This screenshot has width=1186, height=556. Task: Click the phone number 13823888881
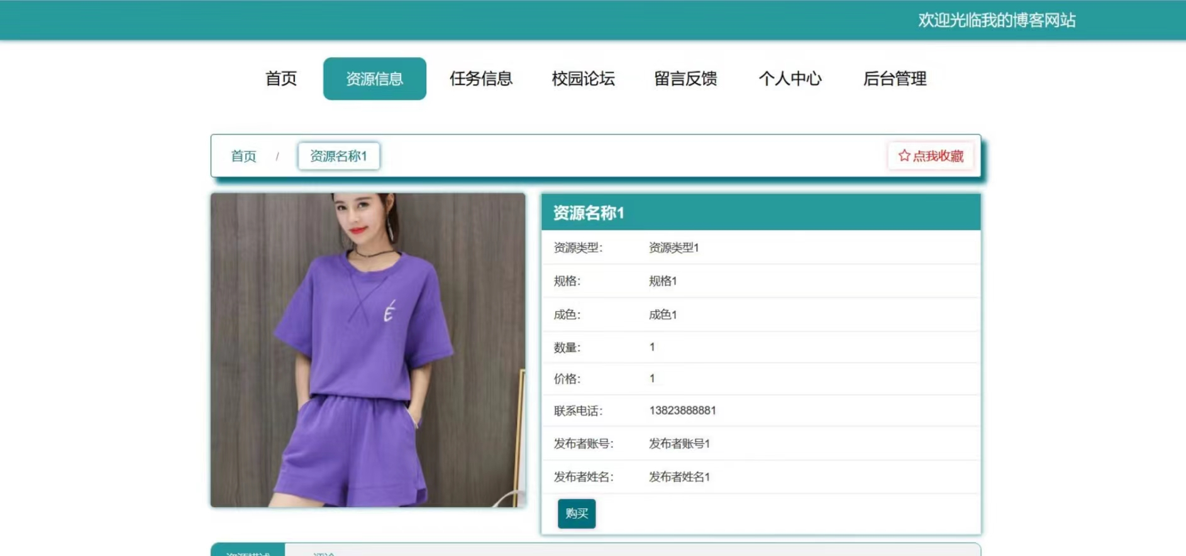click(682, 410)
